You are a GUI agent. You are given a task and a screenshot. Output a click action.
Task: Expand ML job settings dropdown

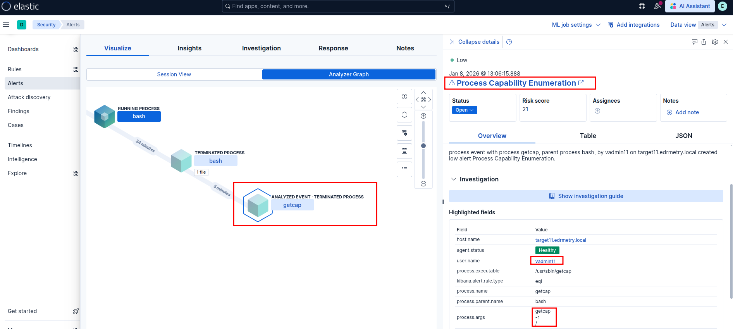576,25
